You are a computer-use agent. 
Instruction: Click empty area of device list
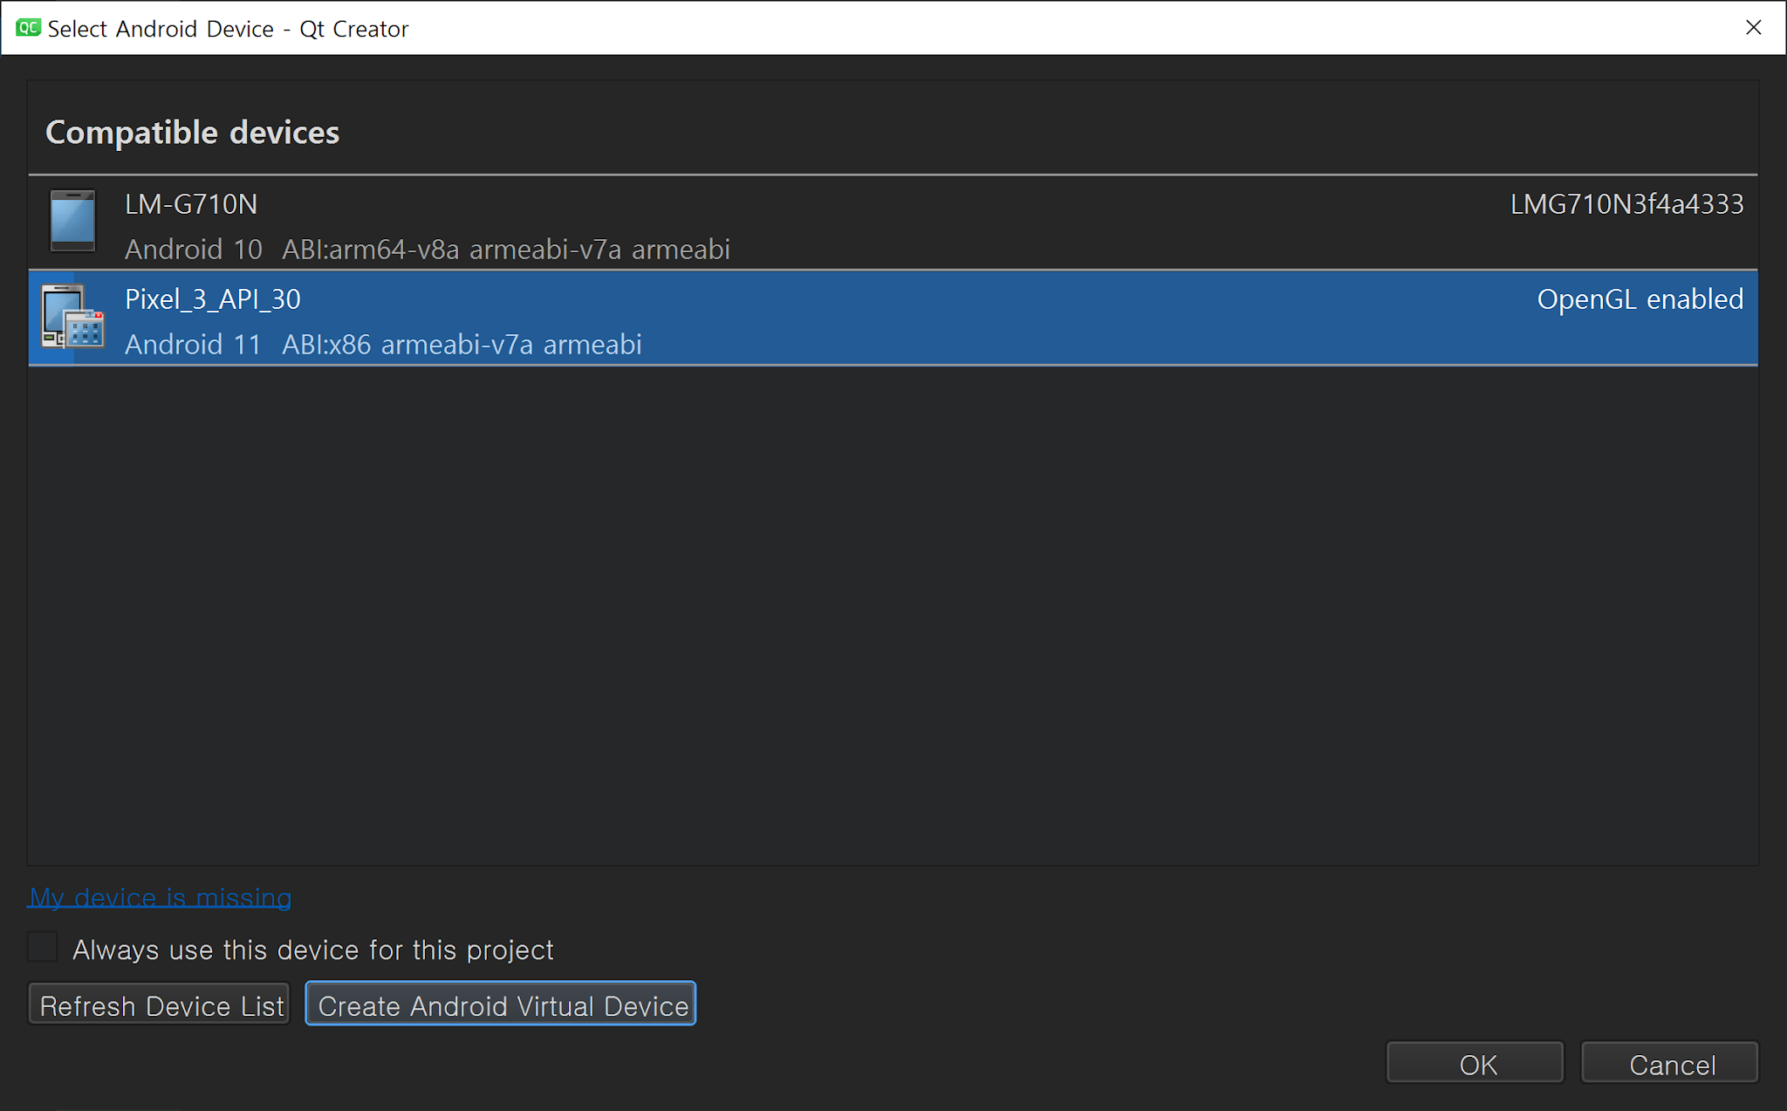pos(890,611)
